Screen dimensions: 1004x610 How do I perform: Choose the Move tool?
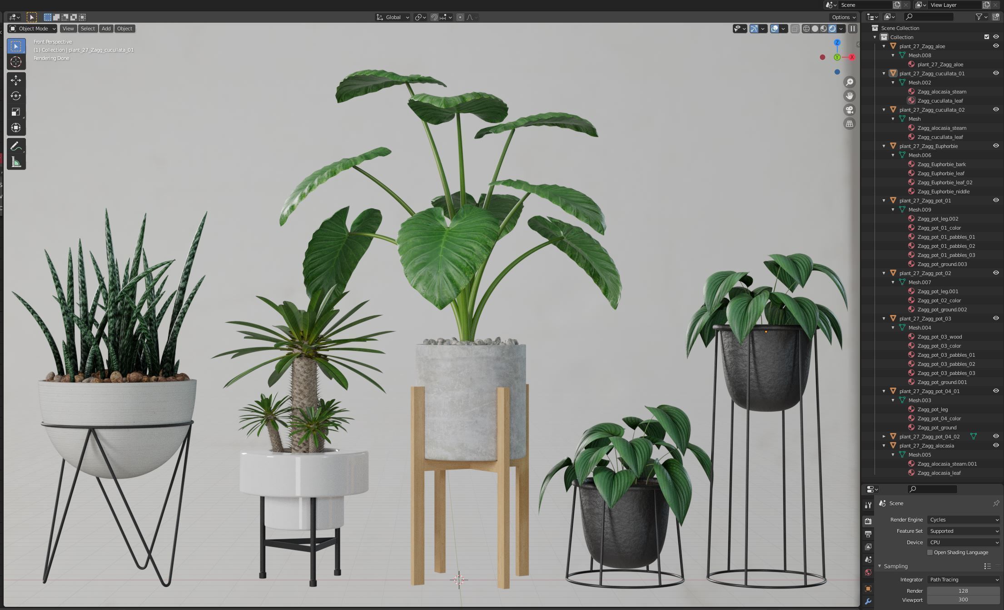click(x=16, y=80)
